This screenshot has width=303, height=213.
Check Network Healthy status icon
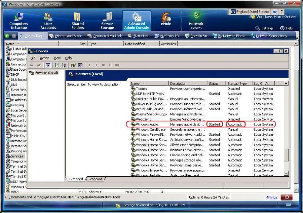coord(196,15)
